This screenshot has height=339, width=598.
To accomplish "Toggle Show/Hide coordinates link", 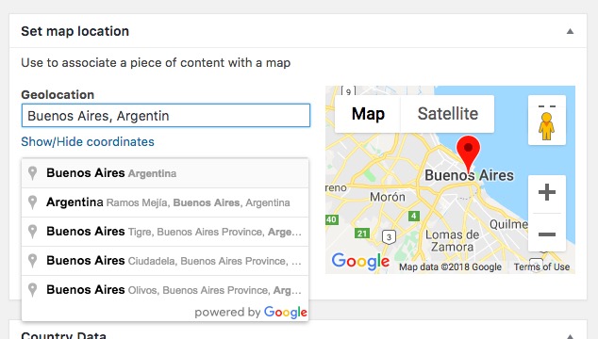I will click(x=88, y=141).
